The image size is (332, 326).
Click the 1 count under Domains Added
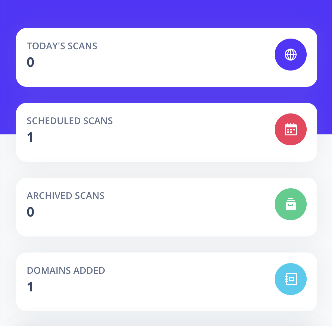pyautogui.click(x=30, y=286)
